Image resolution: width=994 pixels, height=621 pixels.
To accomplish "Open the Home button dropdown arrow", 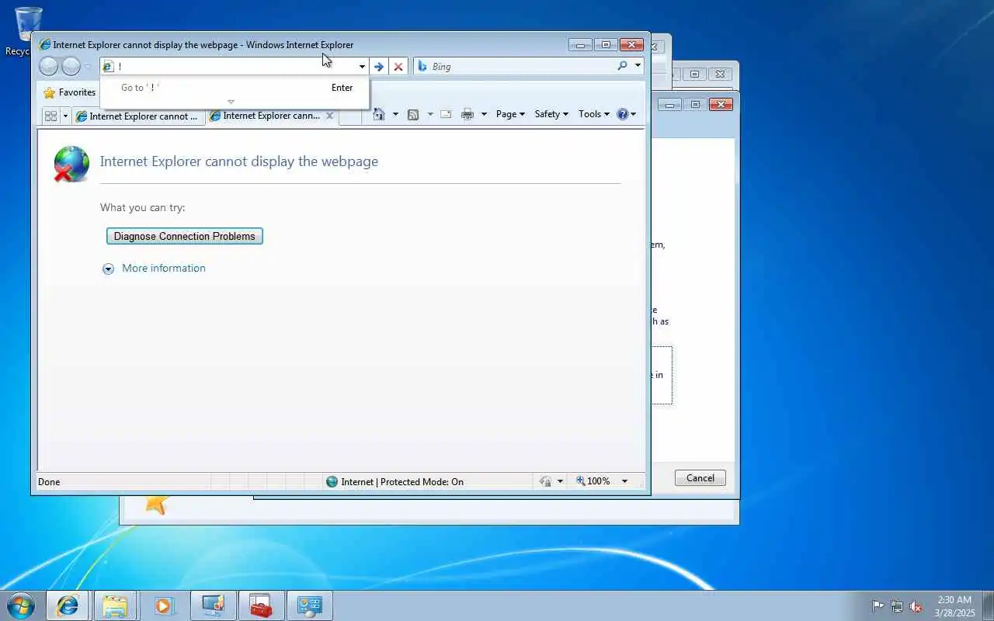I will coord(395,114).
